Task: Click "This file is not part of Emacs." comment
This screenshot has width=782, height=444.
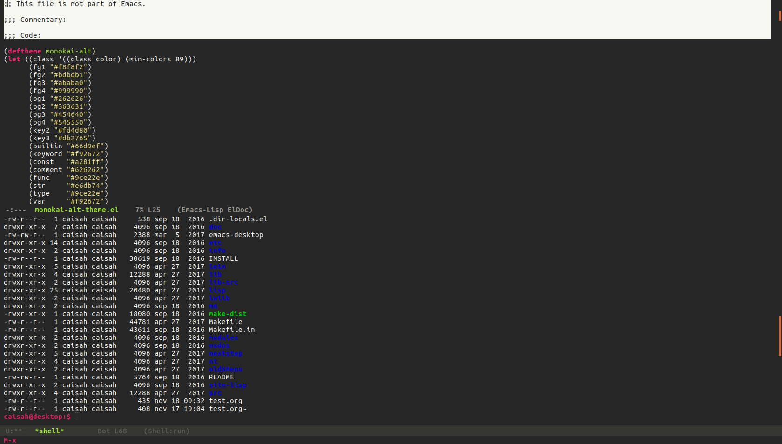Action: click(81, 4)
